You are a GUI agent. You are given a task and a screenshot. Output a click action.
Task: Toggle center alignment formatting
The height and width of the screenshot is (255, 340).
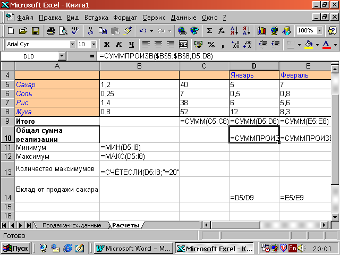158,45
